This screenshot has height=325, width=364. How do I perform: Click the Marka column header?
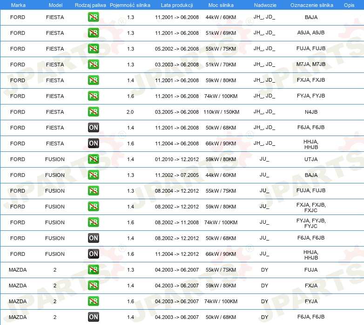(x=18, y=5)
